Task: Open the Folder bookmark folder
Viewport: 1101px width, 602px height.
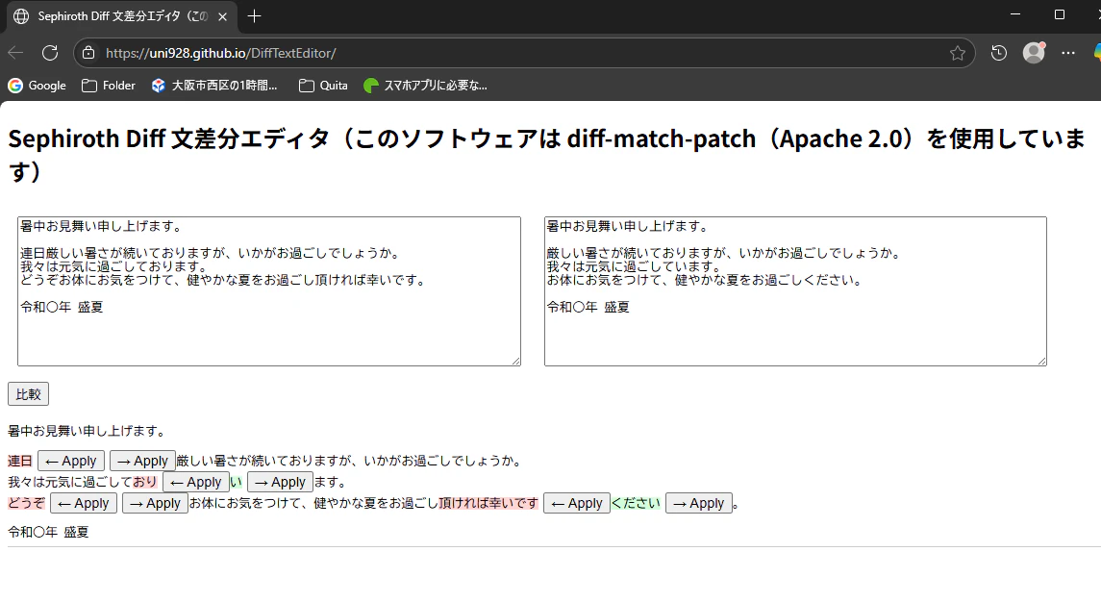Action: coord(108,85)
